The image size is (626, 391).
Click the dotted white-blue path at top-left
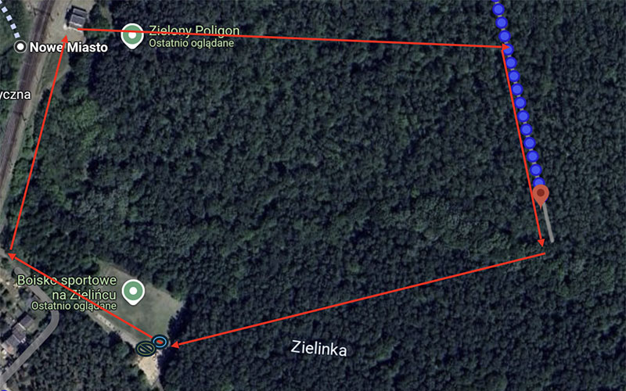[x=9, y=19]
